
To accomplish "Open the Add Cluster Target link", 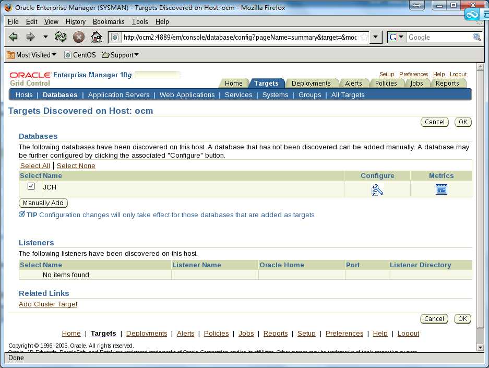I will tap(48, 304).
